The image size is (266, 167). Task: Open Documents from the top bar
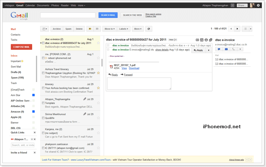click(x=43, y=5)
